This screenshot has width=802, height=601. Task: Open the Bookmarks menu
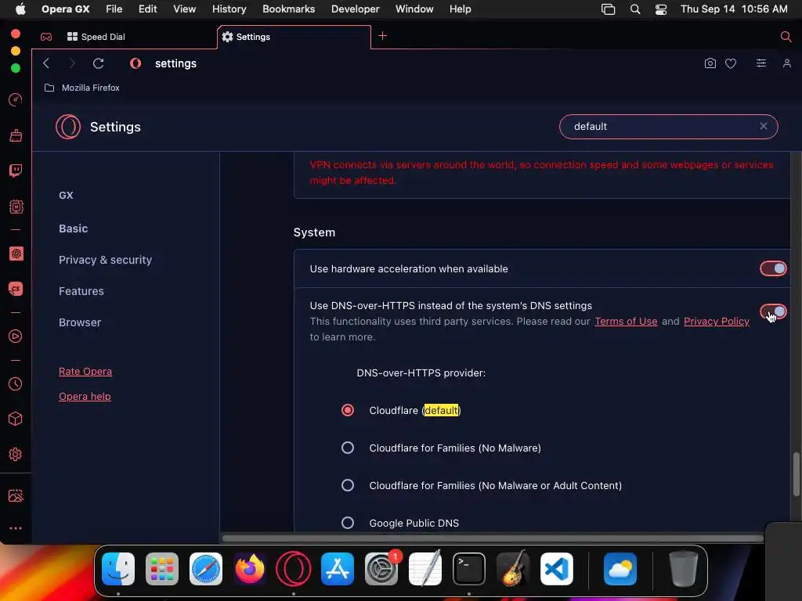point(288,9)
